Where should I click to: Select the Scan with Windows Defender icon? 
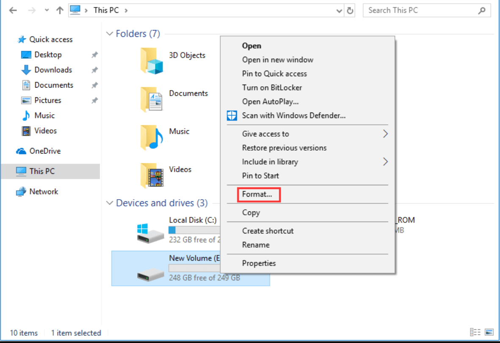point(232,115)
